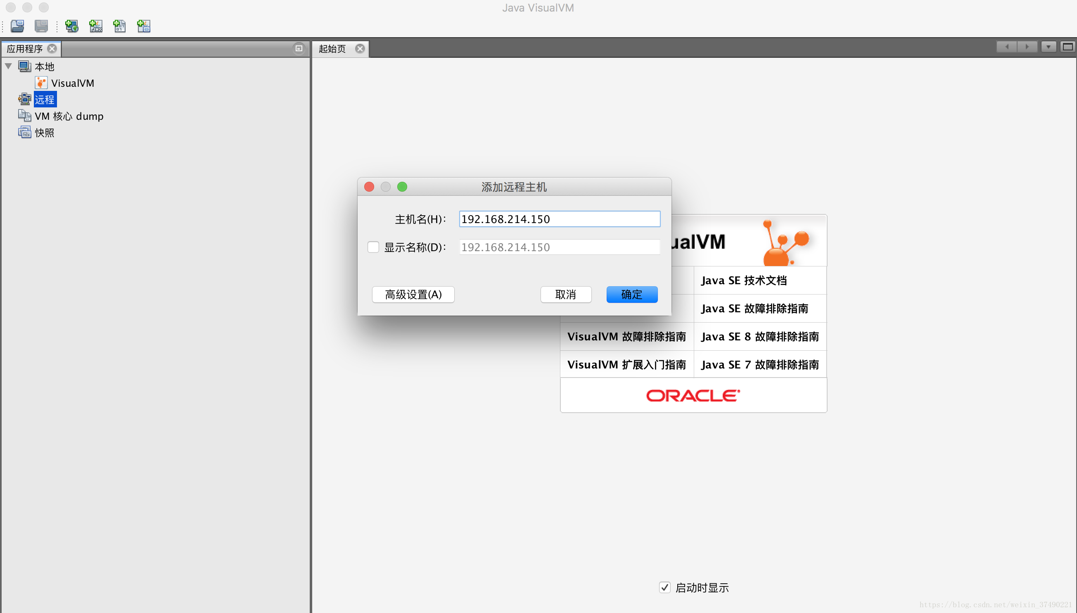The height and width of the screenshot is (613, 1077).
Task: Open 高级设置(A) advanced settings
Action: 413,294
